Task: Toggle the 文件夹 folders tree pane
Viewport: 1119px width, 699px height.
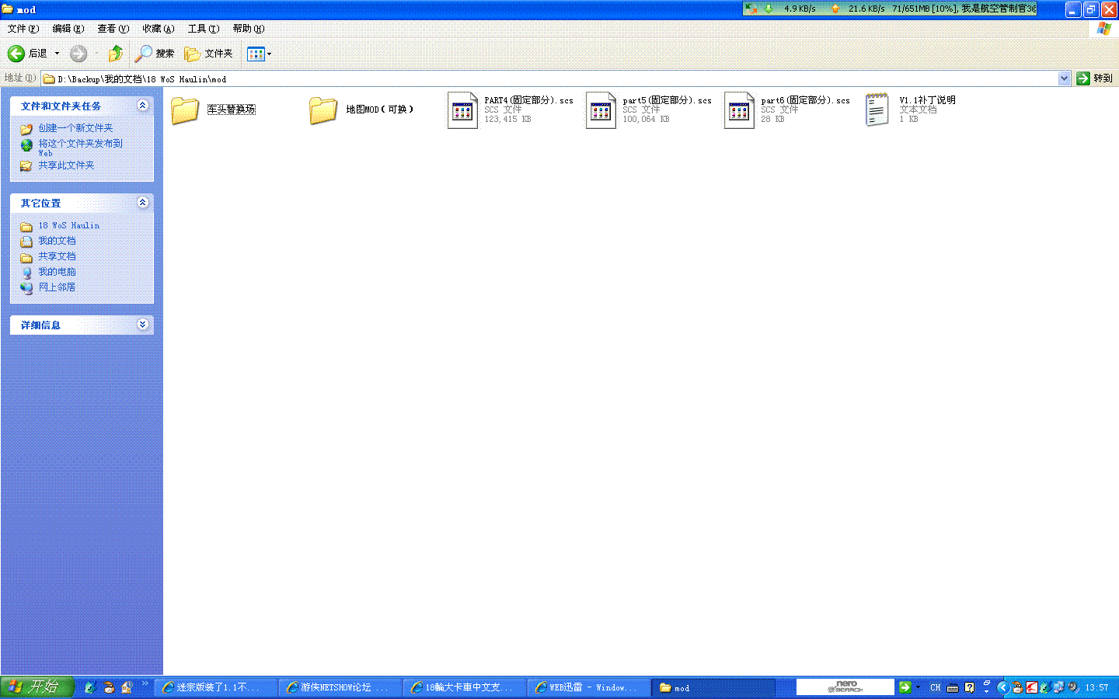Action: (x=208, y=54)
